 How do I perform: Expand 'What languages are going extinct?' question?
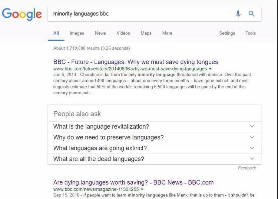[x=252, y=148]
